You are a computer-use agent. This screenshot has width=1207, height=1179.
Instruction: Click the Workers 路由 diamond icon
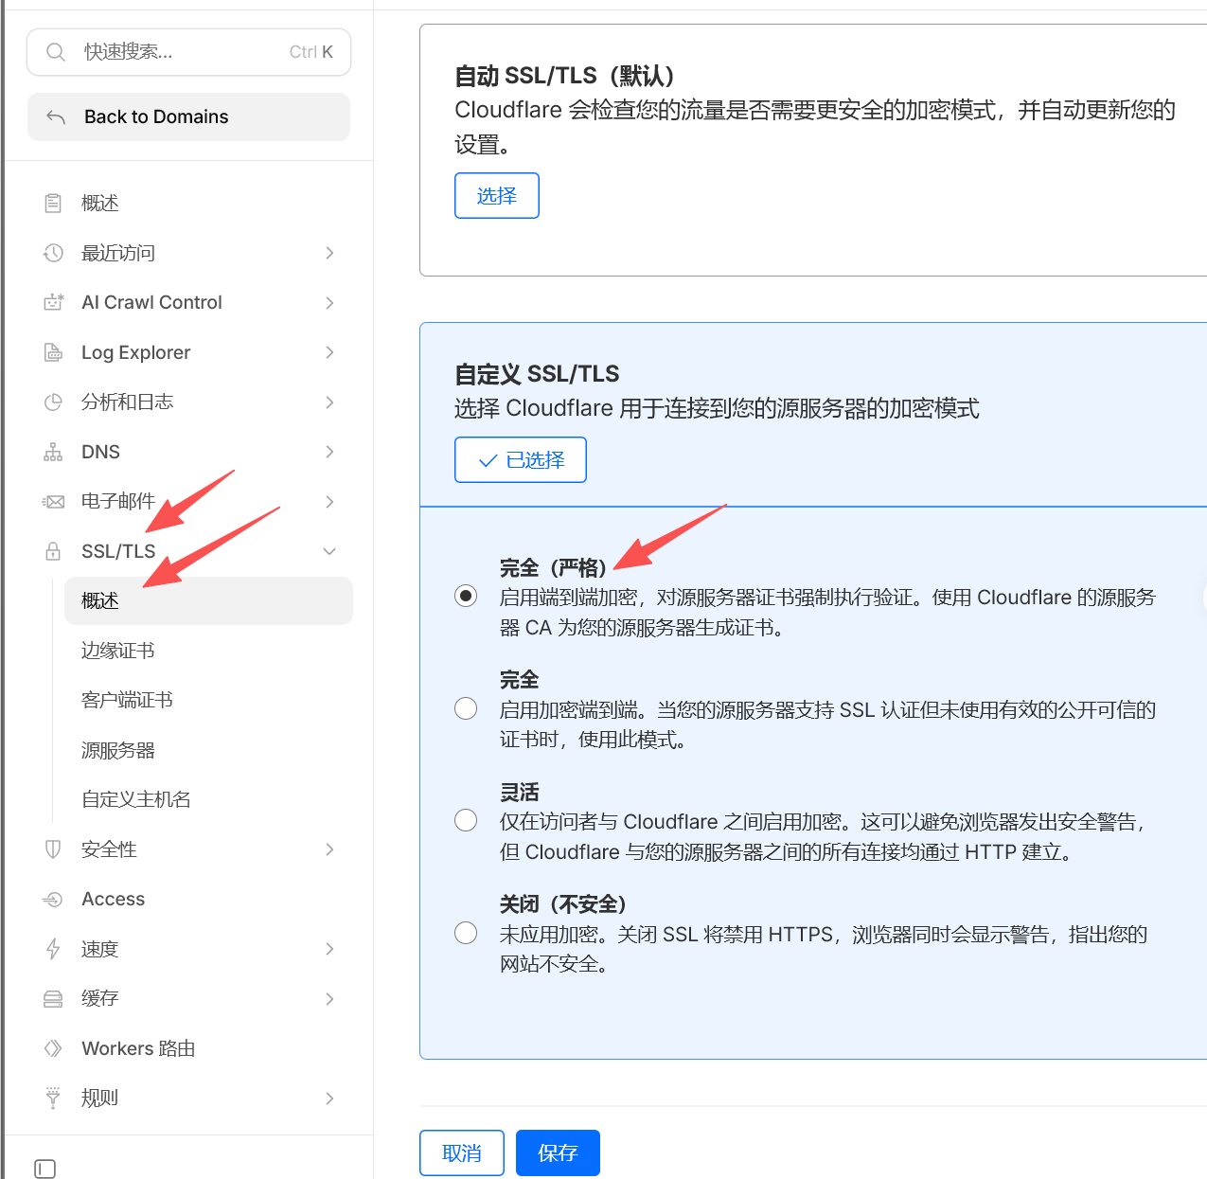click(x=53, y=1048)
